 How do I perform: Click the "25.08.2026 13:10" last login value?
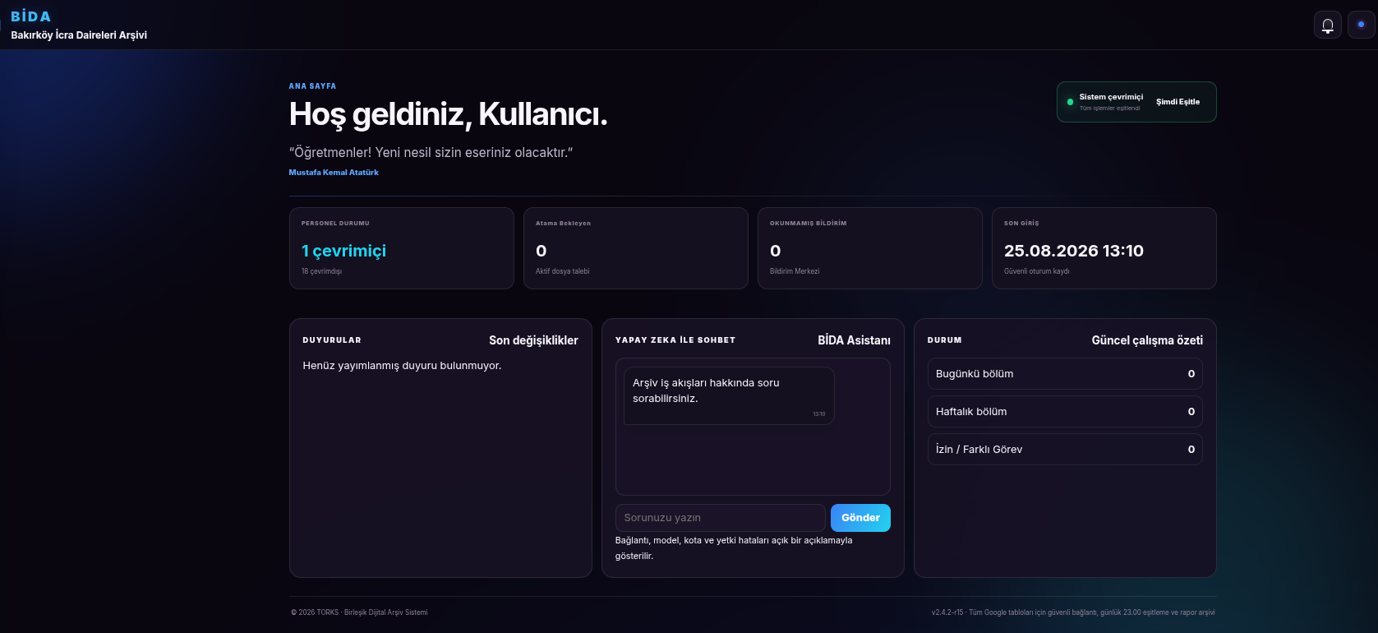[x=1074, y=251]
